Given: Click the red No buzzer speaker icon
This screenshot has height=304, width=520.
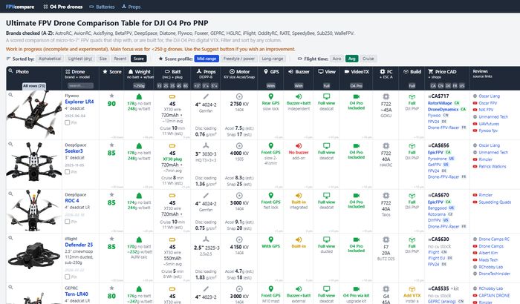Looking at the screenshot, I should coord(299,146).
